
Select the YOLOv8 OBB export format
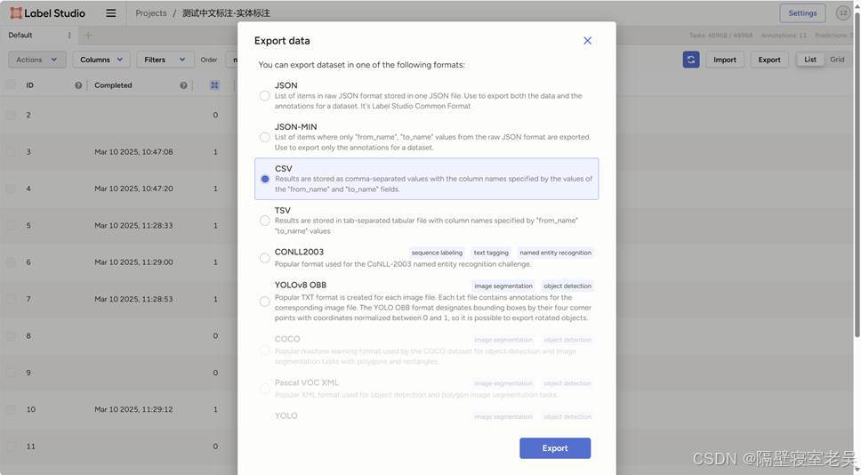coord(265,302)
